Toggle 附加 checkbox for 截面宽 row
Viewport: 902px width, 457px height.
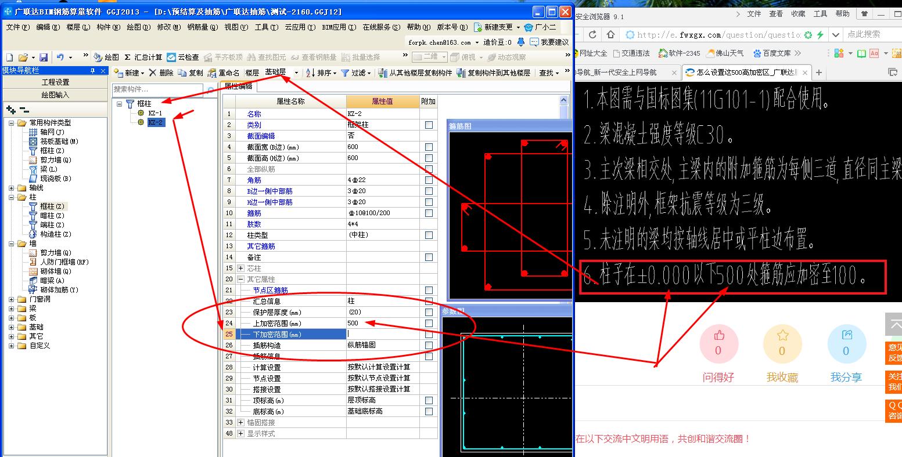[429, 147]
